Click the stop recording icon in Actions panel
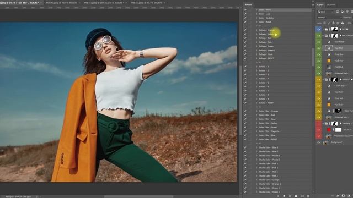This screenshot has width=353, height=198. 278,196
